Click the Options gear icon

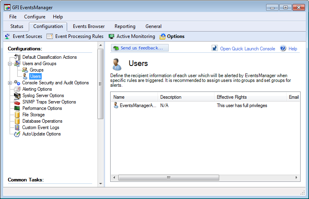[163, 36]
